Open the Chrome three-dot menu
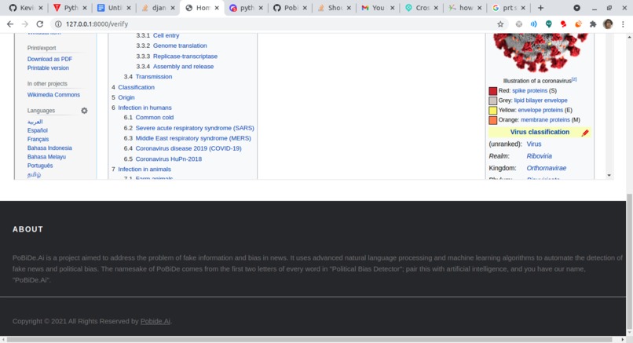 pyautogui.click(x=623, y=24)
